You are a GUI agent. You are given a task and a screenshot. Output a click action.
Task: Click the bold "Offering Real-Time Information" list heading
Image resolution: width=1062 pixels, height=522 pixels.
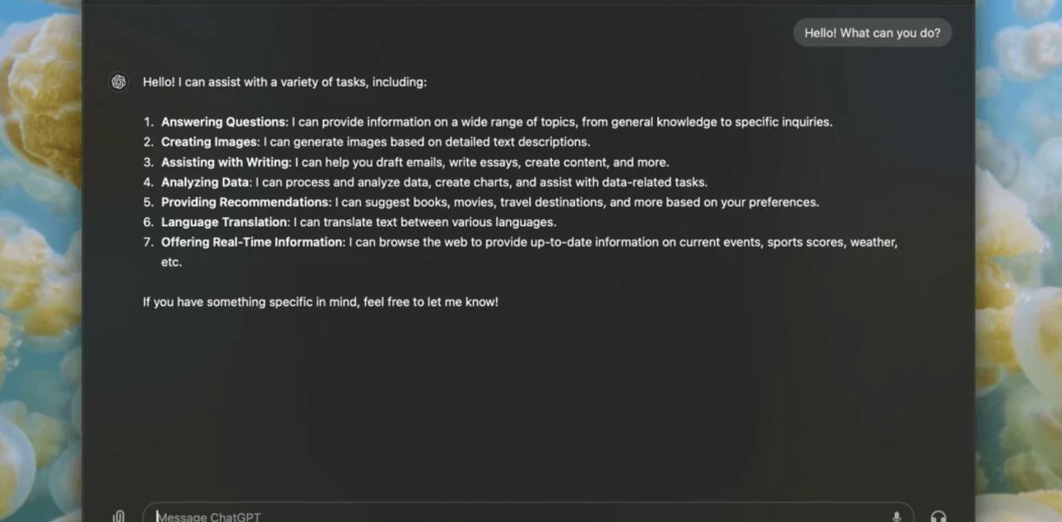coord(252,242)
